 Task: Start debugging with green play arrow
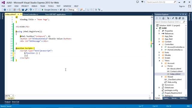[43, 10]
